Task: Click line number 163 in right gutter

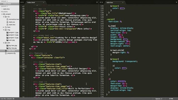Action: (102, 68)
